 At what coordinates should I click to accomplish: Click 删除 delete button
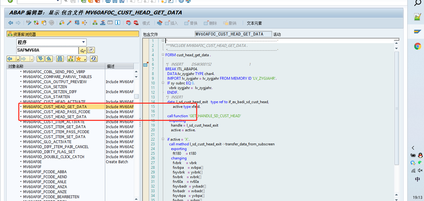coord(210,23)
